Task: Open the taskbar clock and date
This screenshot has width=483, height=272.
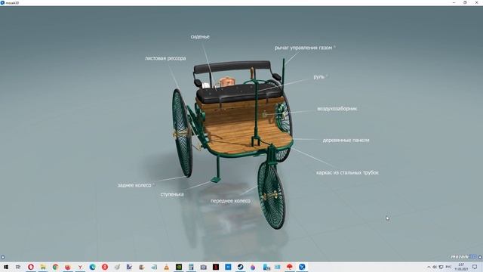Action: 461,267
